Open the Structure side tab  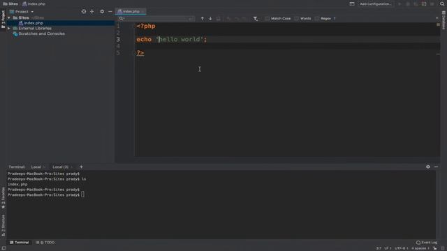click(3, 225)
